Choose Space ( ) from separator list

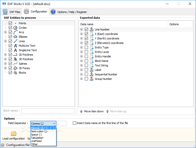click(43, 135)
